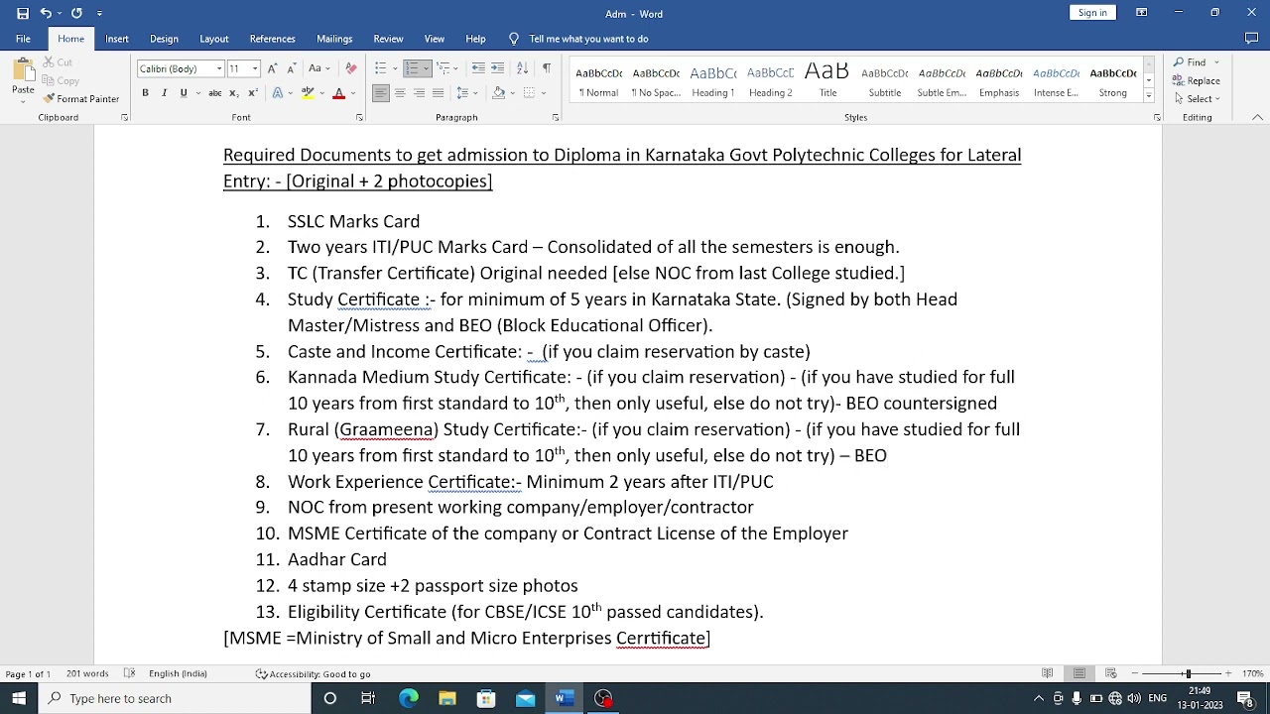Clear all formatting from selection

tap(350, 68)
